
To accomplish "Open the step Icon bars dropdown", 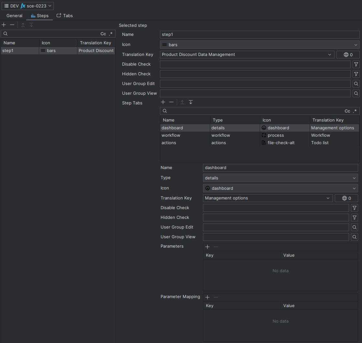I will point(259,45).
